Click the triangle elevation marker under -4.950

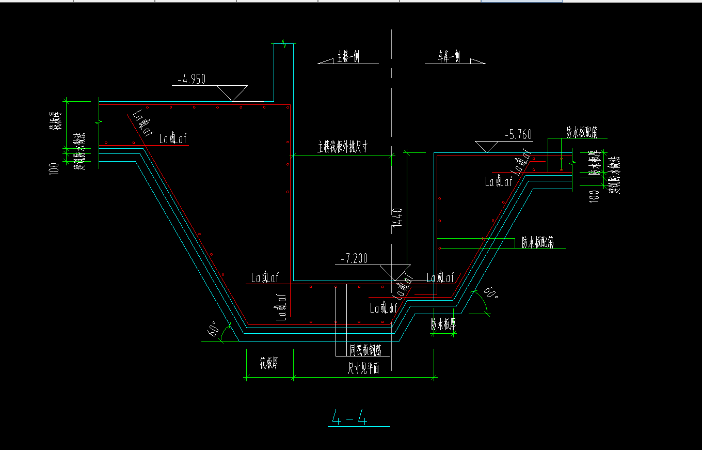click(x=231, y=94)
